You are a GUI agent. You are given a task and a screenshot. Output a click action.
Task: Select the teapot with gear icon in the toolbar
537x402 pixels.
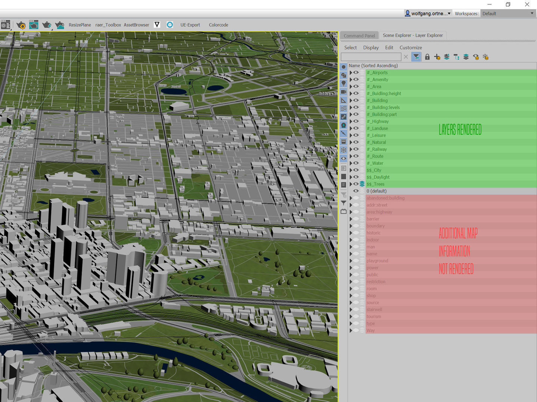(x=21, y=25)
